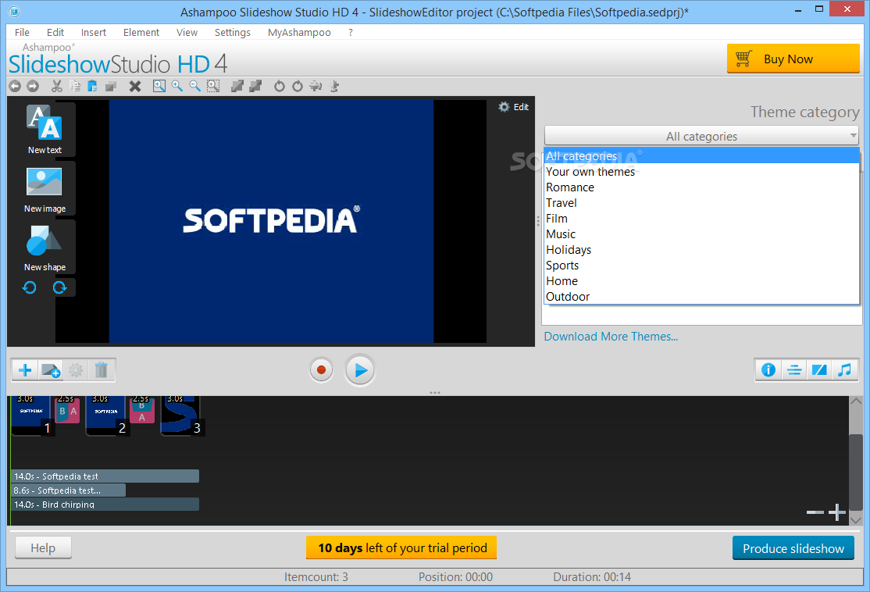The height and width of the screenshot is (592, 870).
Task: Click the X Delete icon in toolbar
Action: click(135, 86)
